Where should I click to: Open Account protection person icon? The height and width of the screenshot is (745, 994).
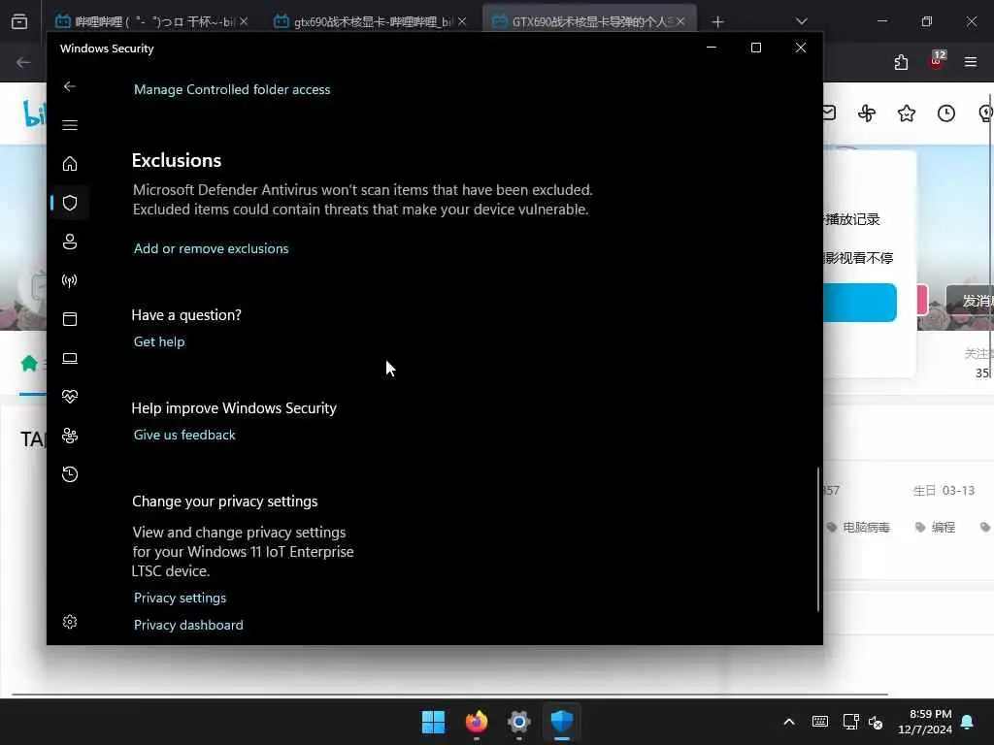[x=70, y=242]
